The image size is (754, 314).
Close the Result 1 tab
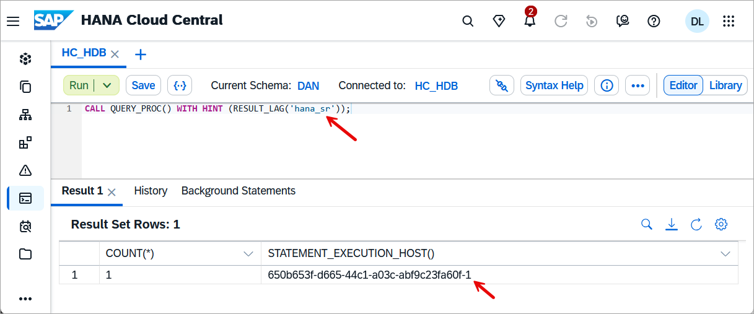point(112,192)
